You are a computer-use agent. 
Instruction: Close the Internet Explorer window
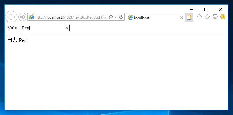click(x=221, y=9)
